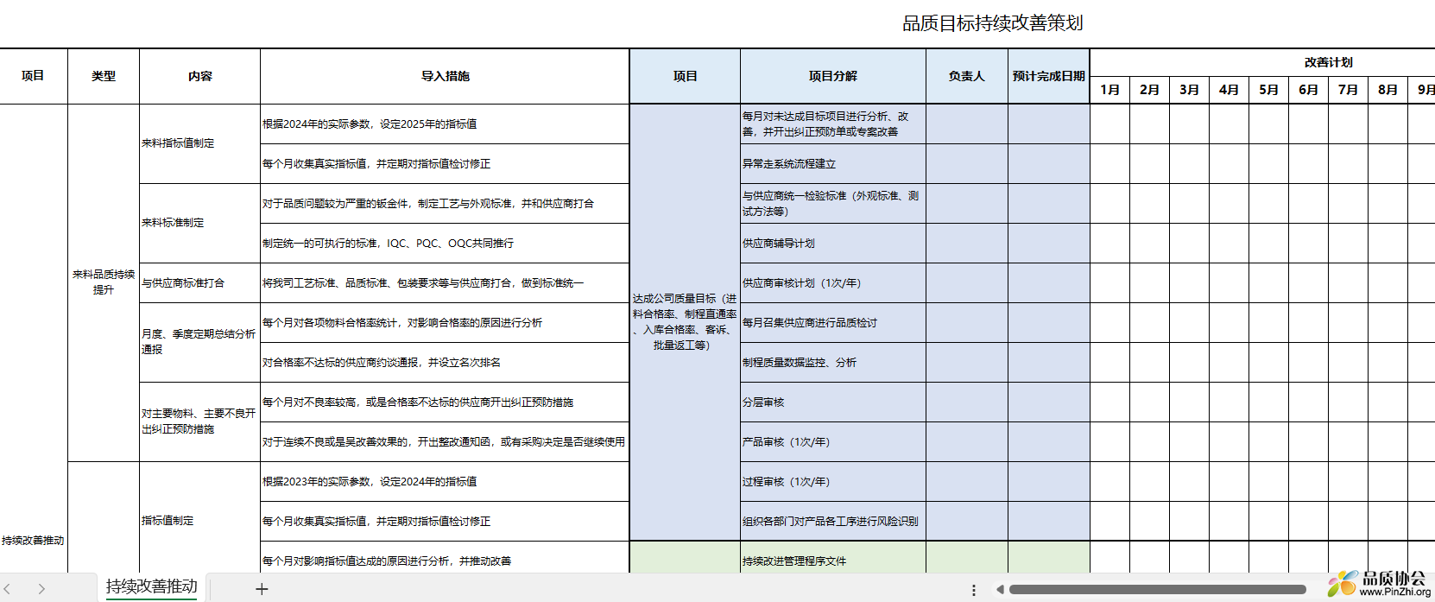Select the 分层审核 cell

click(833, 402)
